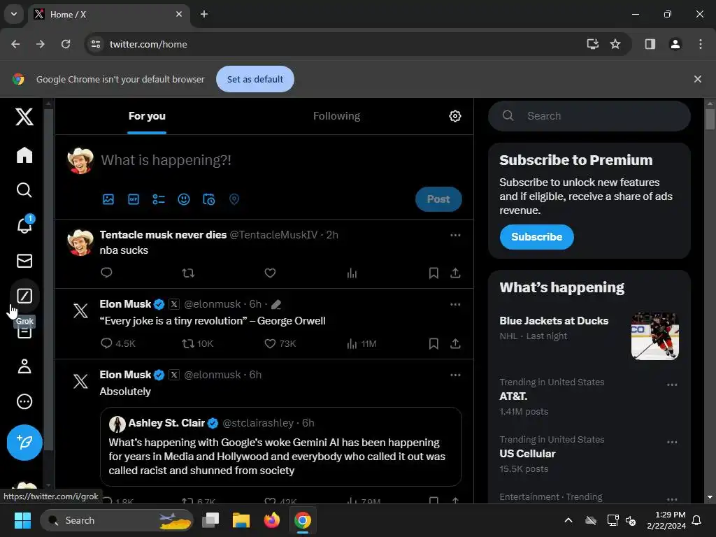Bookmark this page with star icon

pyautogui.click(x=615, y=44)
